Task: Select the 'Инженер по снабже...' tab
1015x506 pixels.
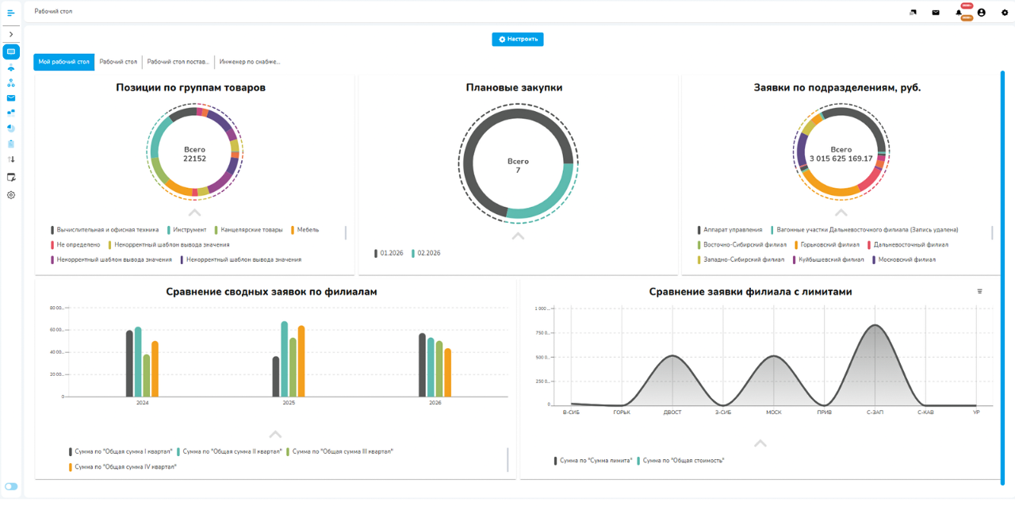Action: (250, 62)
